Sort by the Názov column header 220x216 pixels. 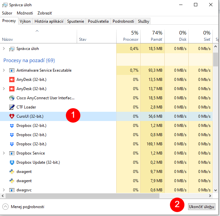[39, 36]
